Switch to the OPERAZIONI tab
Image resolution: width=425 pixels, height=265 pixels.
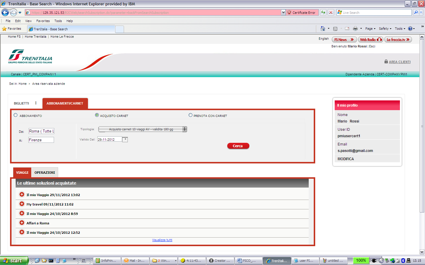coord(45,173)
